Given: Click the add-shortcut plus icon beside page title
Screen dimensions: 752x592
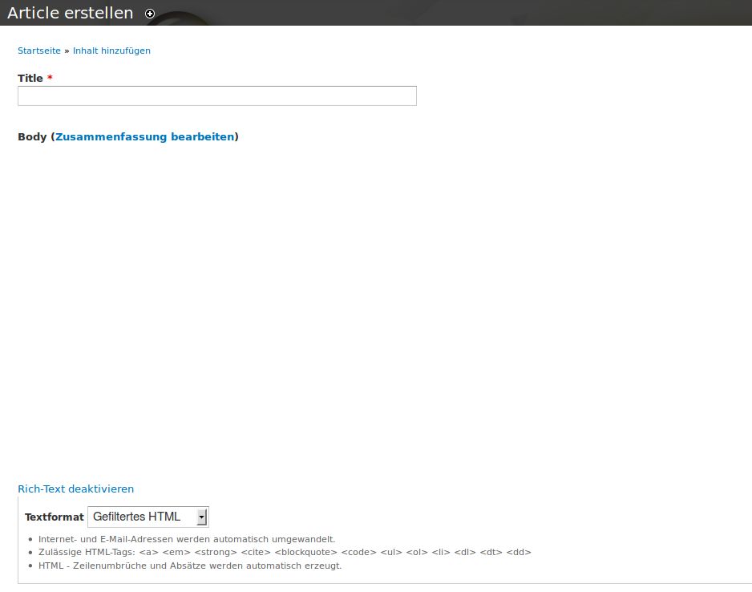Looking at the screenshot, I should coord(150,14).
